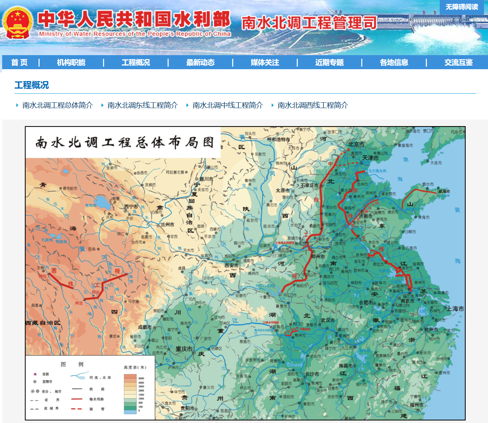Screen dimensions: 488x423
Task: Open the 机构职能 menu item
Action: pos(71,62)
